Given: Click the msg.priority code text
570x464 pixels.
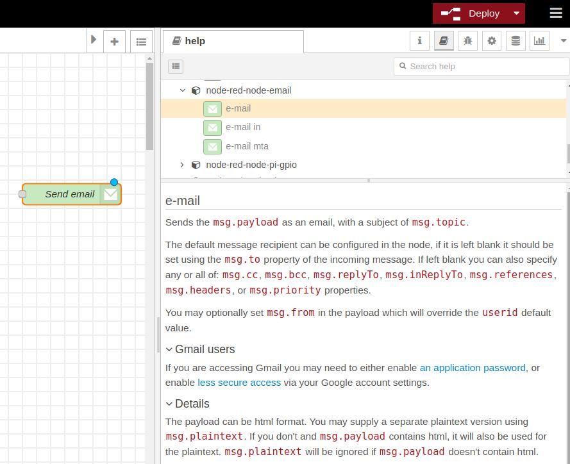Looking at the screenshot, I should pyautogui.click(x=285, y=290).
